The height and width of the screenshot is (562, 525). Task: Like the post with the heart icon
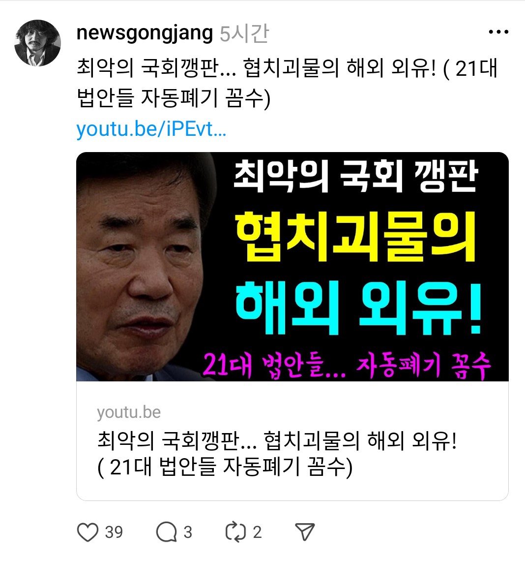(87, 532)
